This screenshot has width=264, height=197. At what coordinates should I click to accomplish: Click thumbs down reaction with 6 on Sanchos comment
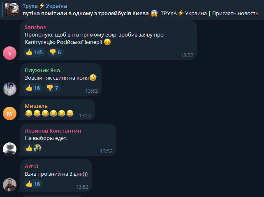coord(55,52)
